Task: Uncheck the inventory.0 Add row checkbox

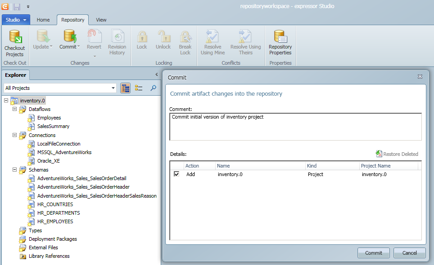Action: click(176, 174)
